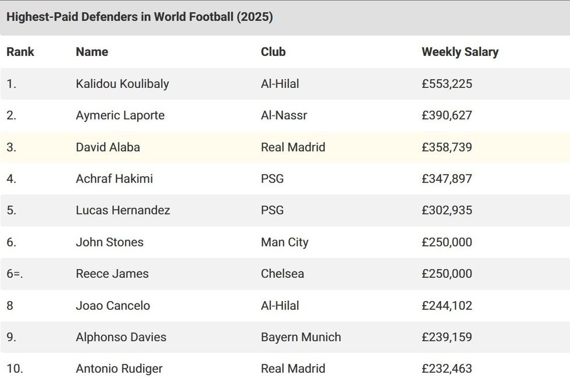Click the '6=.' rank cell

(x=15, y=274)
